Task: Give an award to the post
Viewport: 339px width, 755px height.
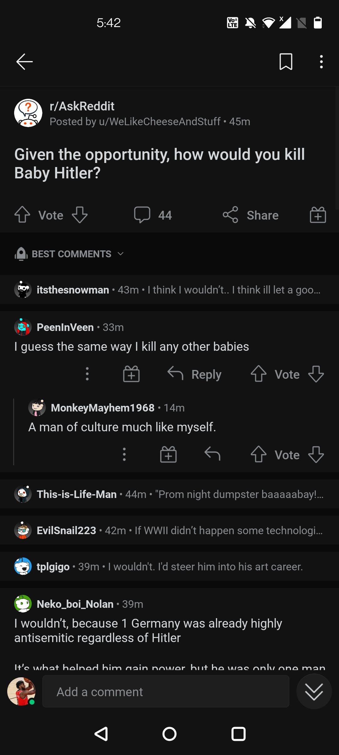Action: tap(318, 215)
